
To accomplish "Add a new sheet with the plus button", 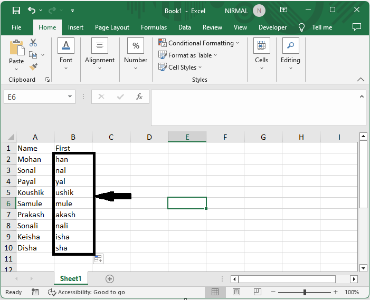I will [109, 279].
